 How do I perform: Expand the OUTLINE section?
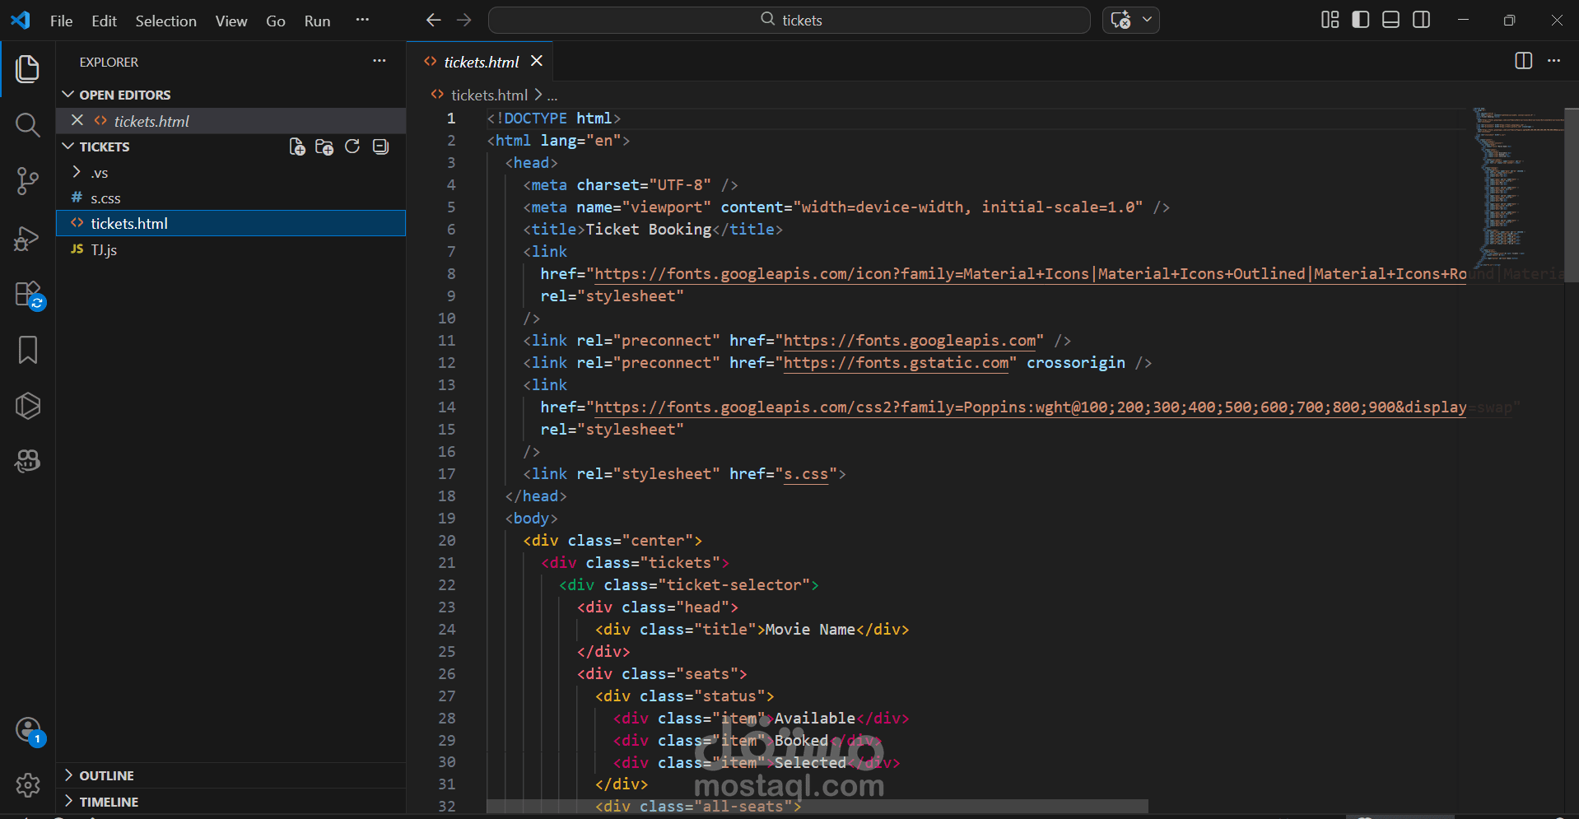(x=106, y=775)
